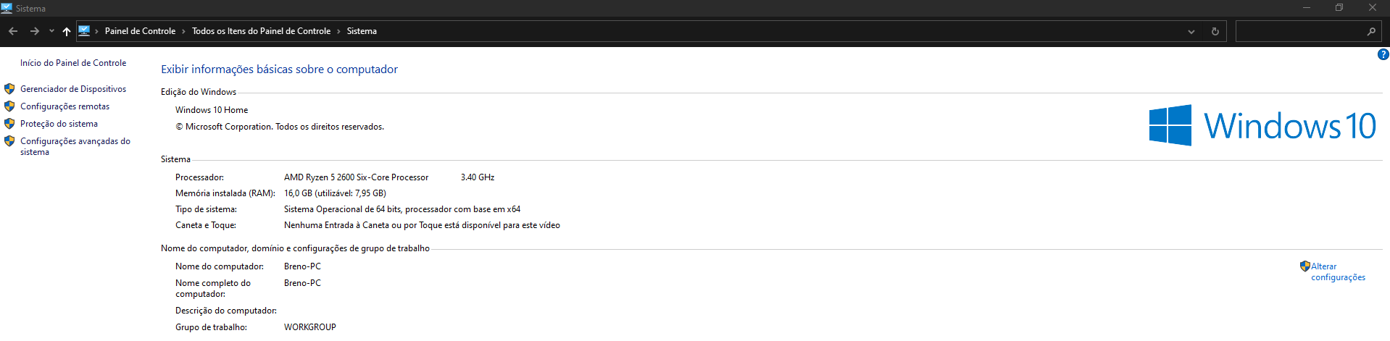Screen dimensions: 1390x341
Task: Expand chevron after Painel de Controle breadcrumb
Action: pyautogui.click(x=183, y=31)
